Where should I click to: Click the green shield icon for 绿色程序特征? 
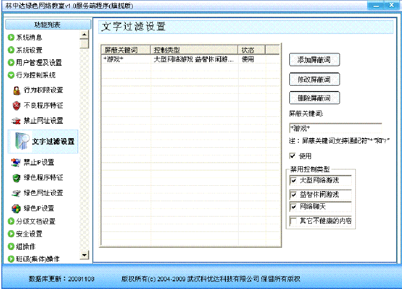[x=17, y=178]
